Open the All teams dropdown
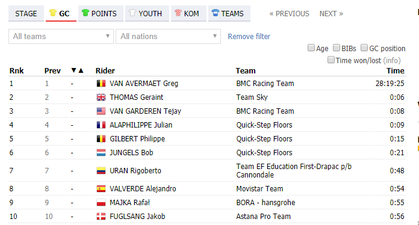The height and width of the screenshot is (225, 419). (x=61, y=36)
